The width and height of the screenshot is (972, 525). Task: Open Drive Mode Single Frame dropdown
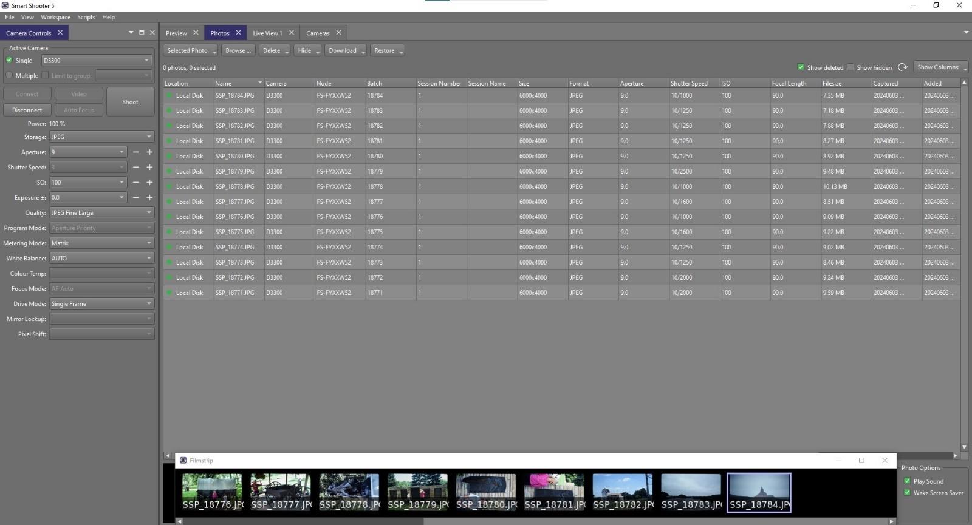click(101, 304)
